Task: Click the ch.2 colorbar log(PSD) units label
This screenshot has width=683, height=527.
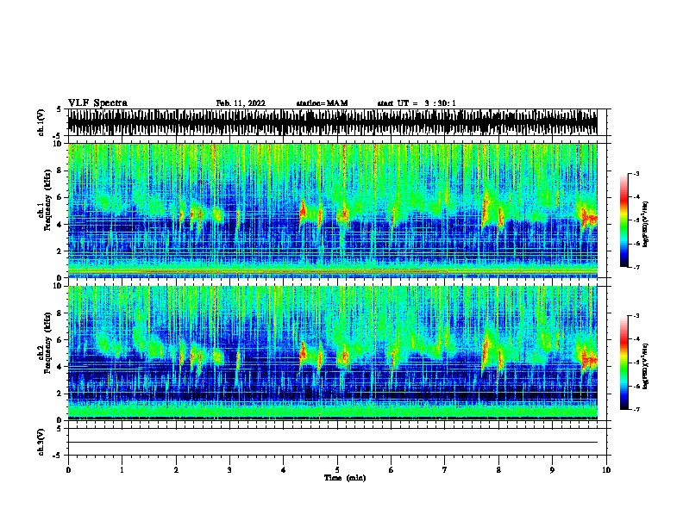Action: [x=645, y=366]
